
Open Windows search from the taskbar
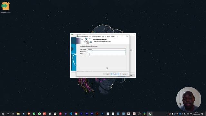tap(8, 114)
